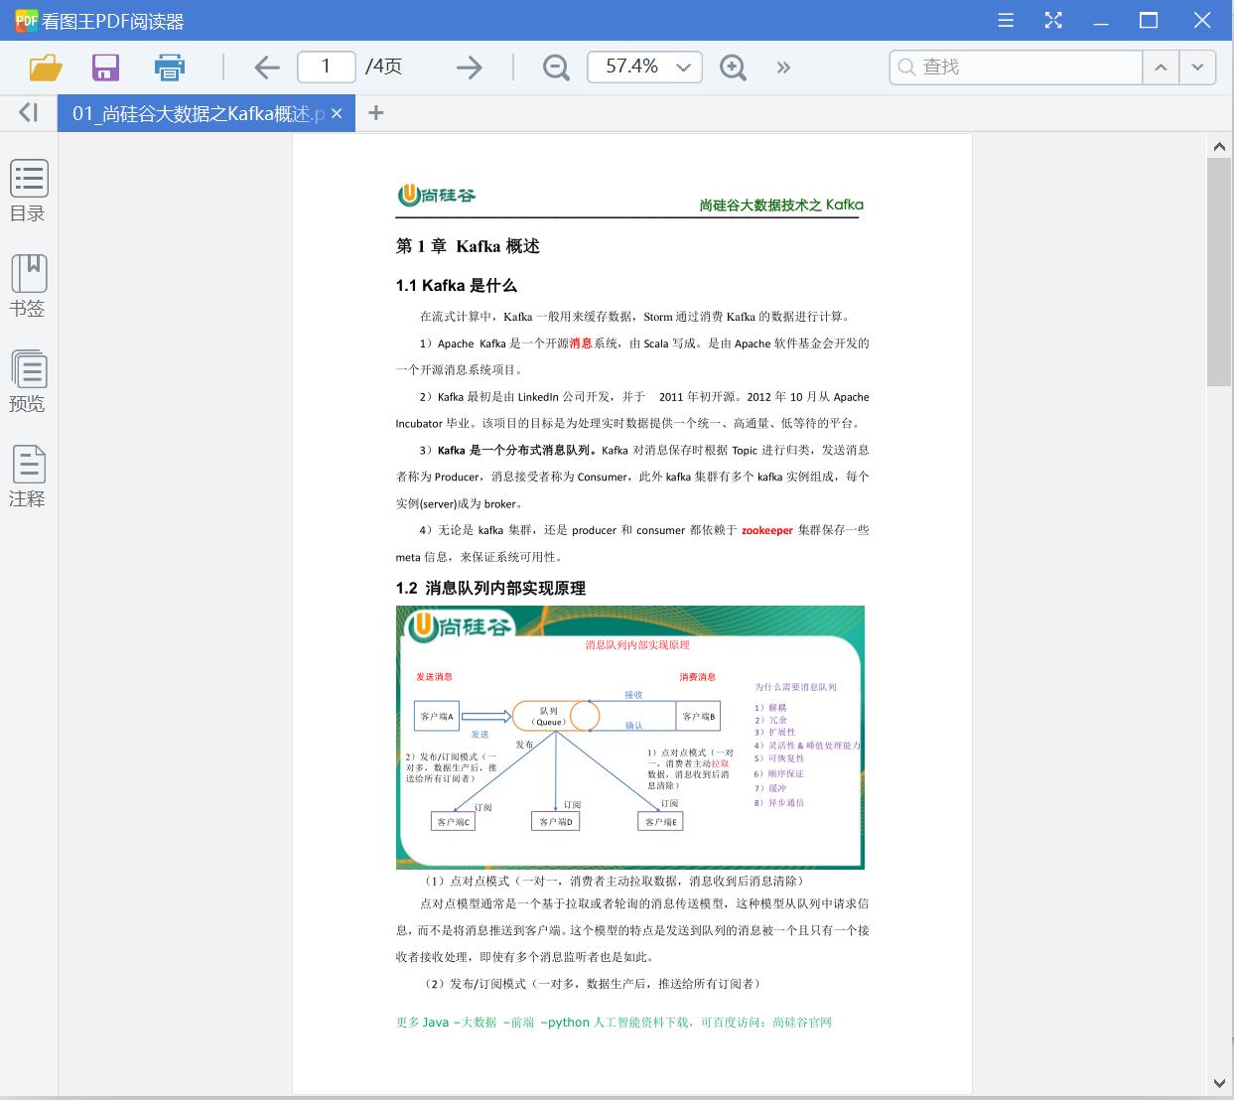The height and width of the screenshot is (1100, 1234).
Task: Zoom out with magnifier minus icon
Action: pos(556,68)
